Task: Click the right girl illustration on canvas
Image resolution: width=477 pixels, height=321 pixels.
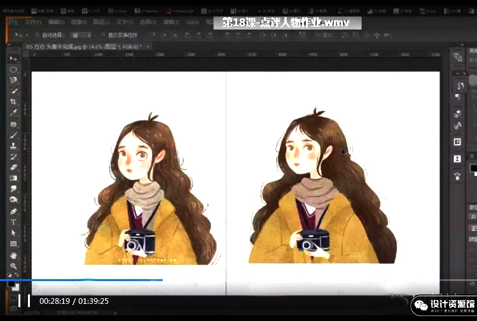Action: [323, 186]
